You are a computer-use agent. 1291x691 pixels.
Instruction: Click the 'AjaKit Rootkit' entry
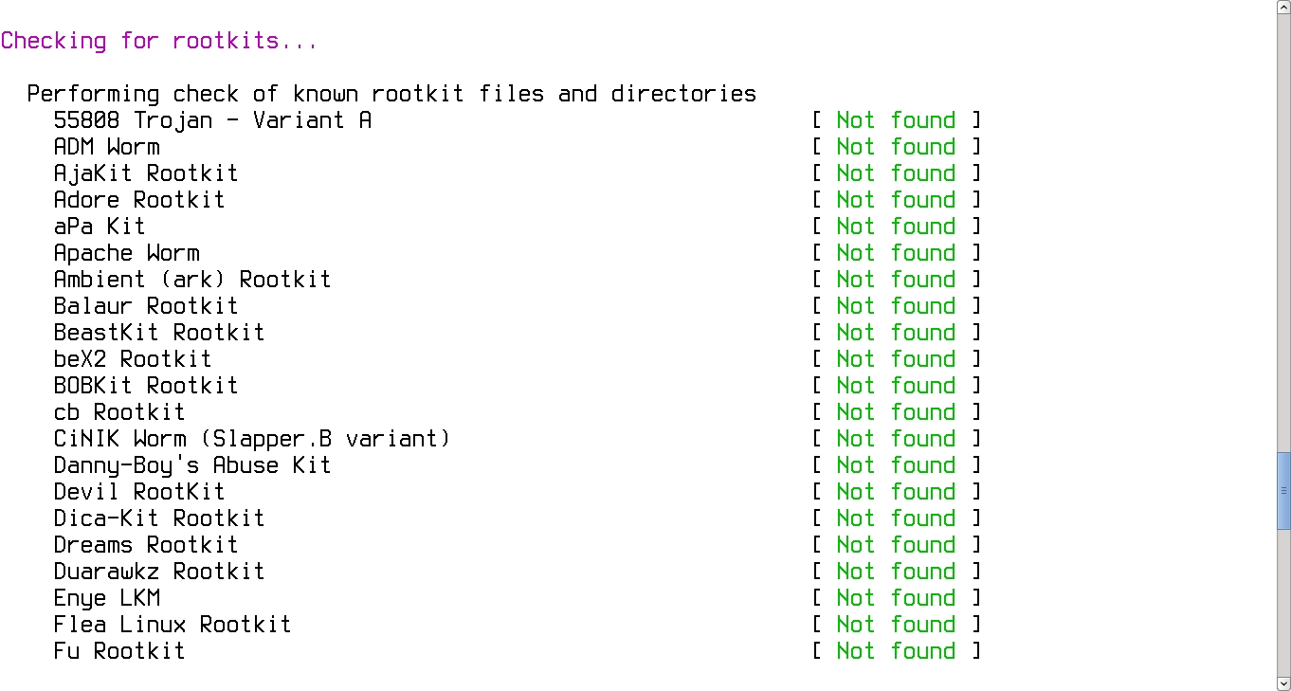146,173
